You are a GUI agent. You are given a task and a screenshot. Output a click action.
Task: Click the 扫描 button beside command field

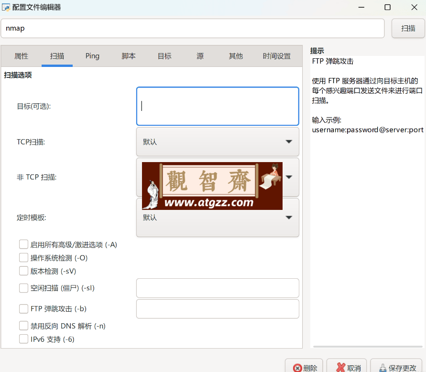coord(408,28)
